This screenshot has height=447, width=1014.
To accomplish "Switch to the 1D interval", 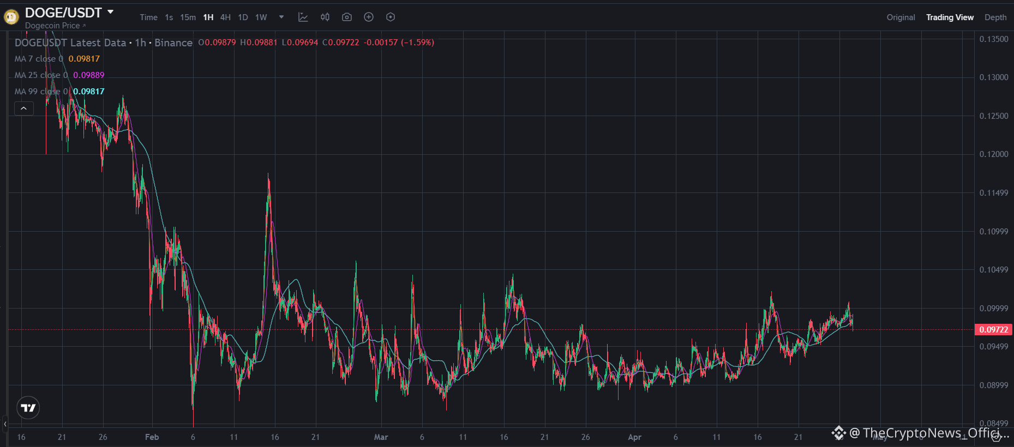I will click(243, 17).
